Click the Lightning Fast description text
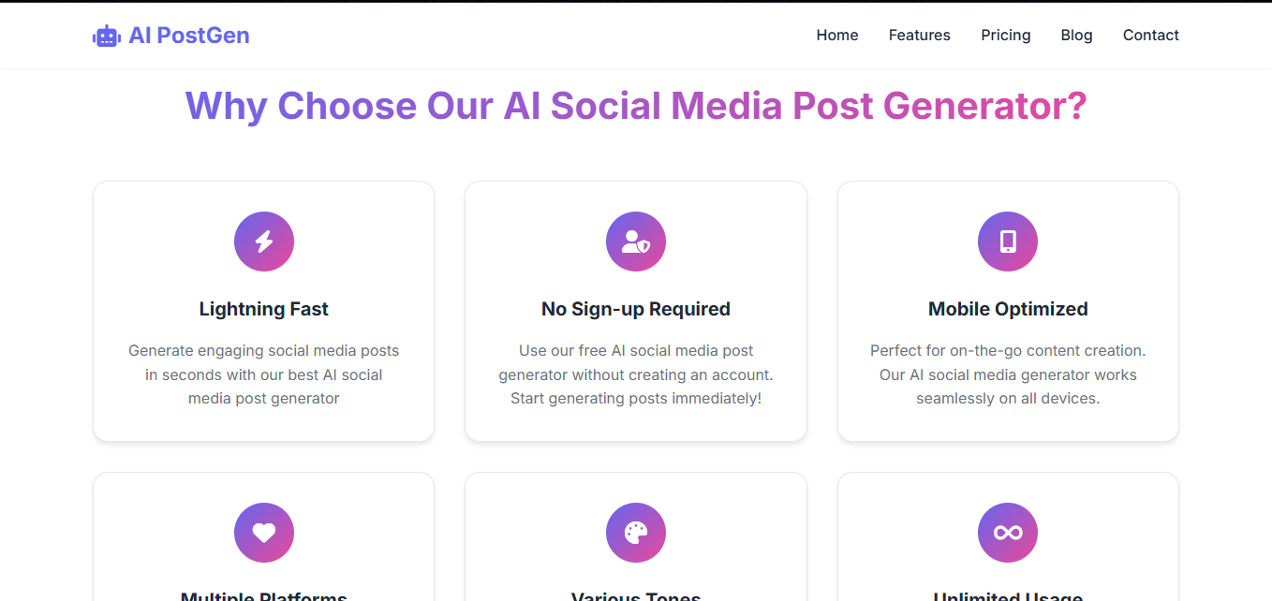The height and width of the screenshot is (601, 1272). coord(264,374)
